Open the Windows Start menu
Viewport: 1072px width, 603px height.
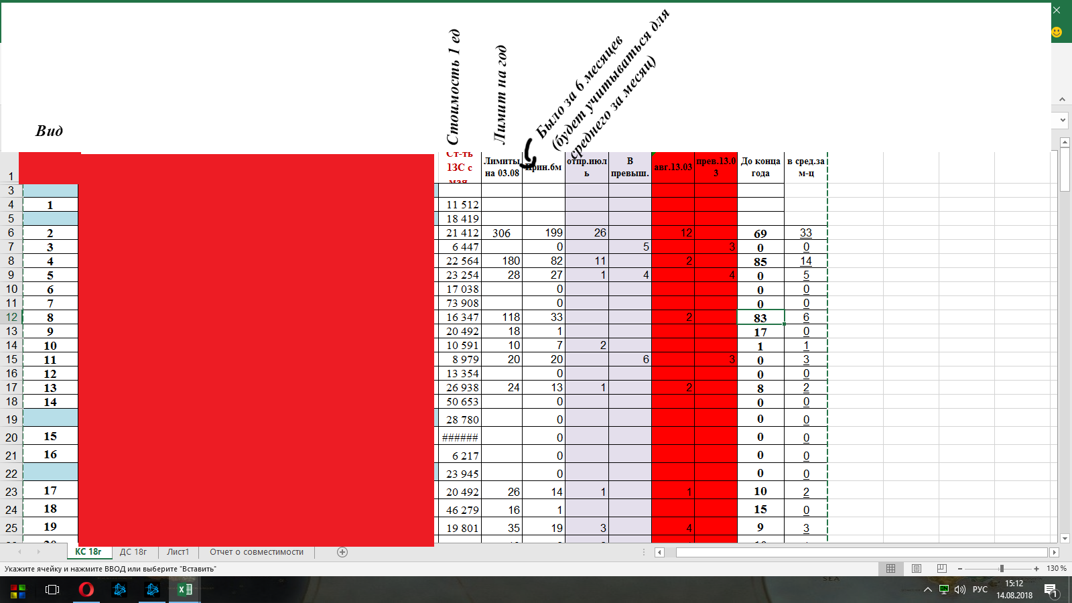[x=17, y=591]
